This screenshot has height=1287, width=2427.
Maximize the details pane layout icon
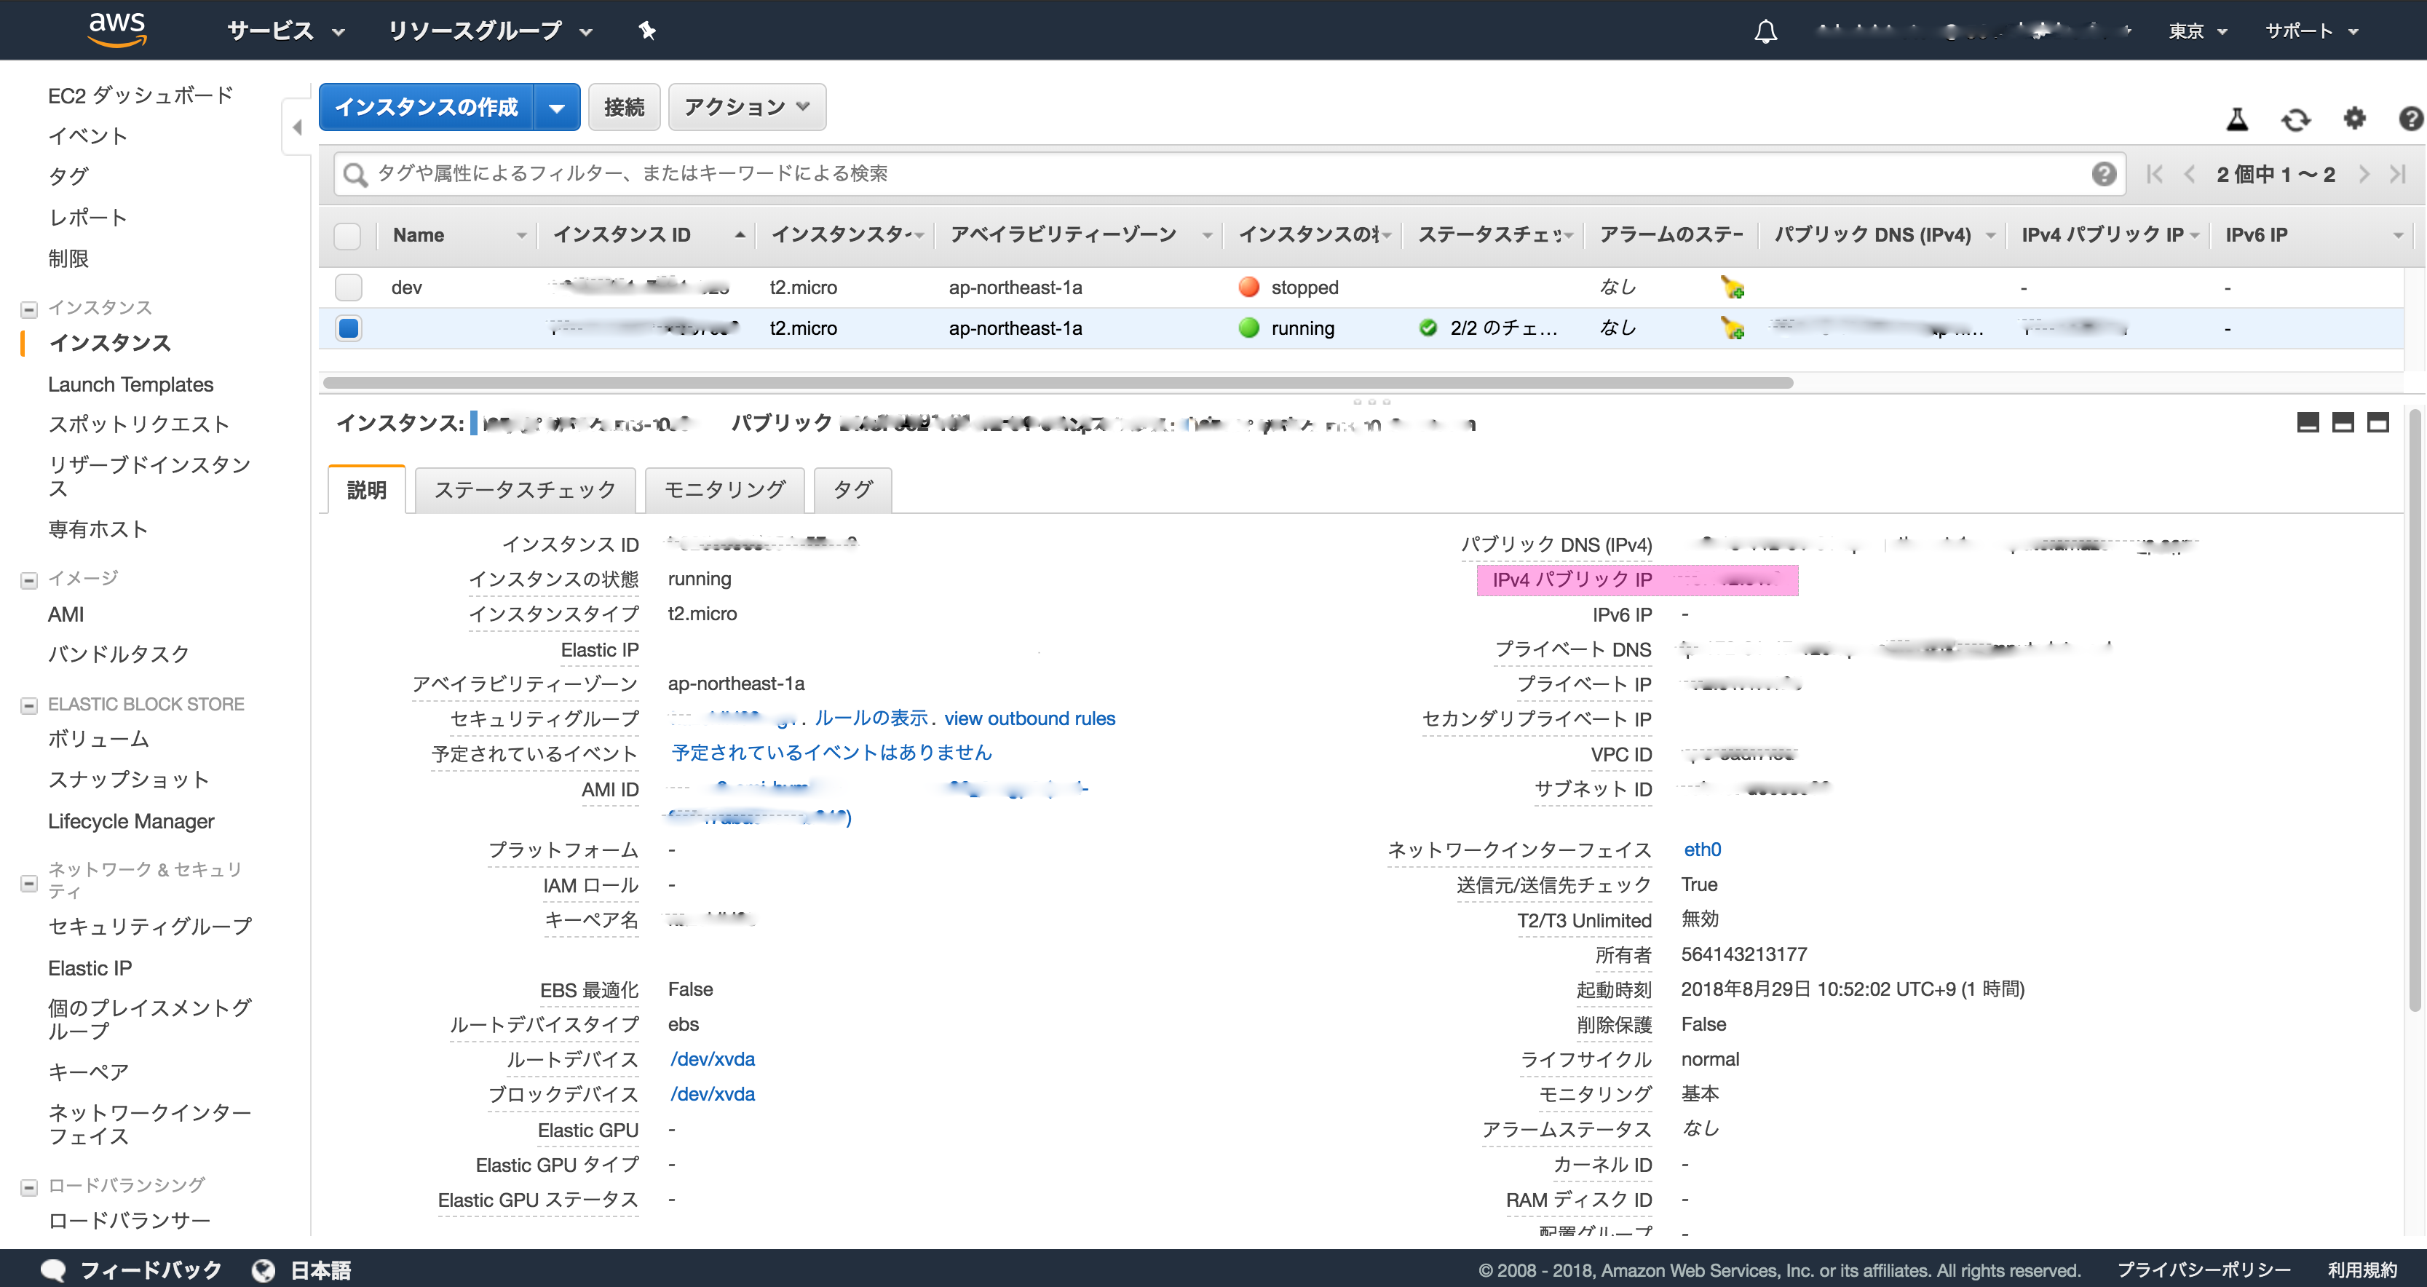[2378, 422]
